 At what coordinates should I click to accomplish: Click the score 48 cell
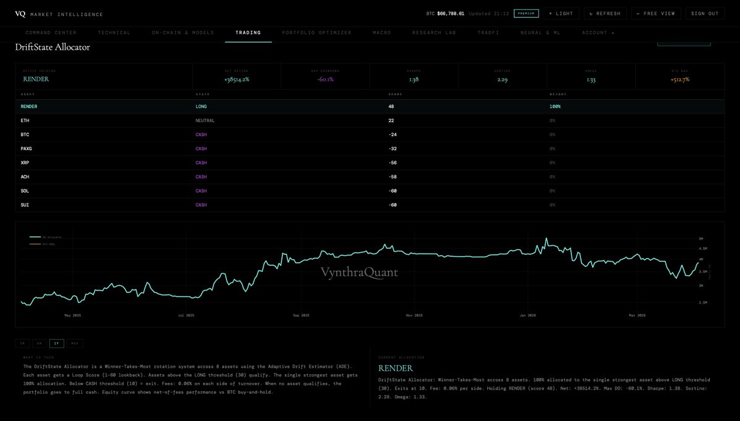coord(391,106)
